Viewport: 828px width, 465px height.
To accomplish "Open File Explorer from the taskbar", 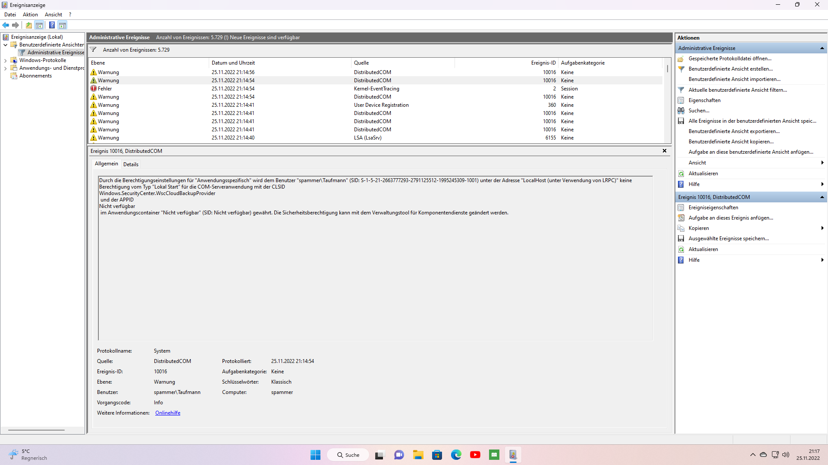I will click(x=418, y=455).
